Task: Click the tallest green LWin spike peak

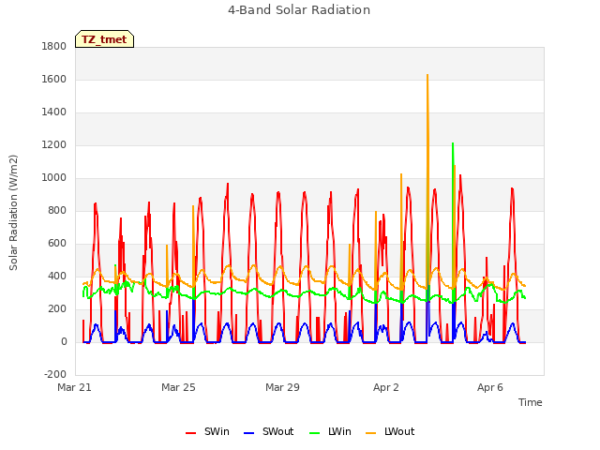Action: click(x=453, y=143)
